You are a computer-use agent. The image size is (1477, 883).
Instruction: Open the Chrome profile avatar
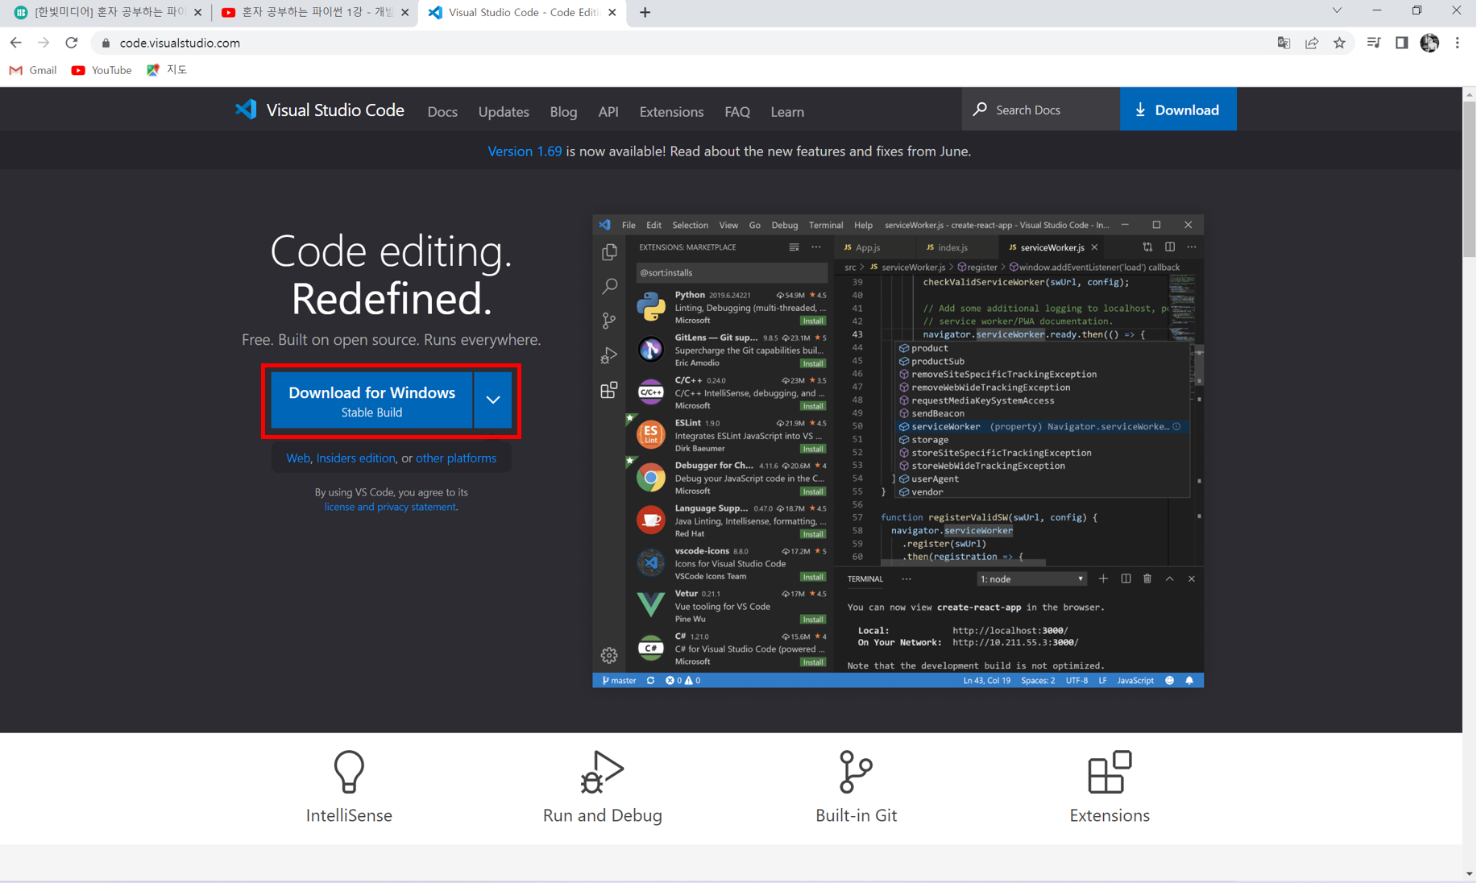pos(1429,43)
